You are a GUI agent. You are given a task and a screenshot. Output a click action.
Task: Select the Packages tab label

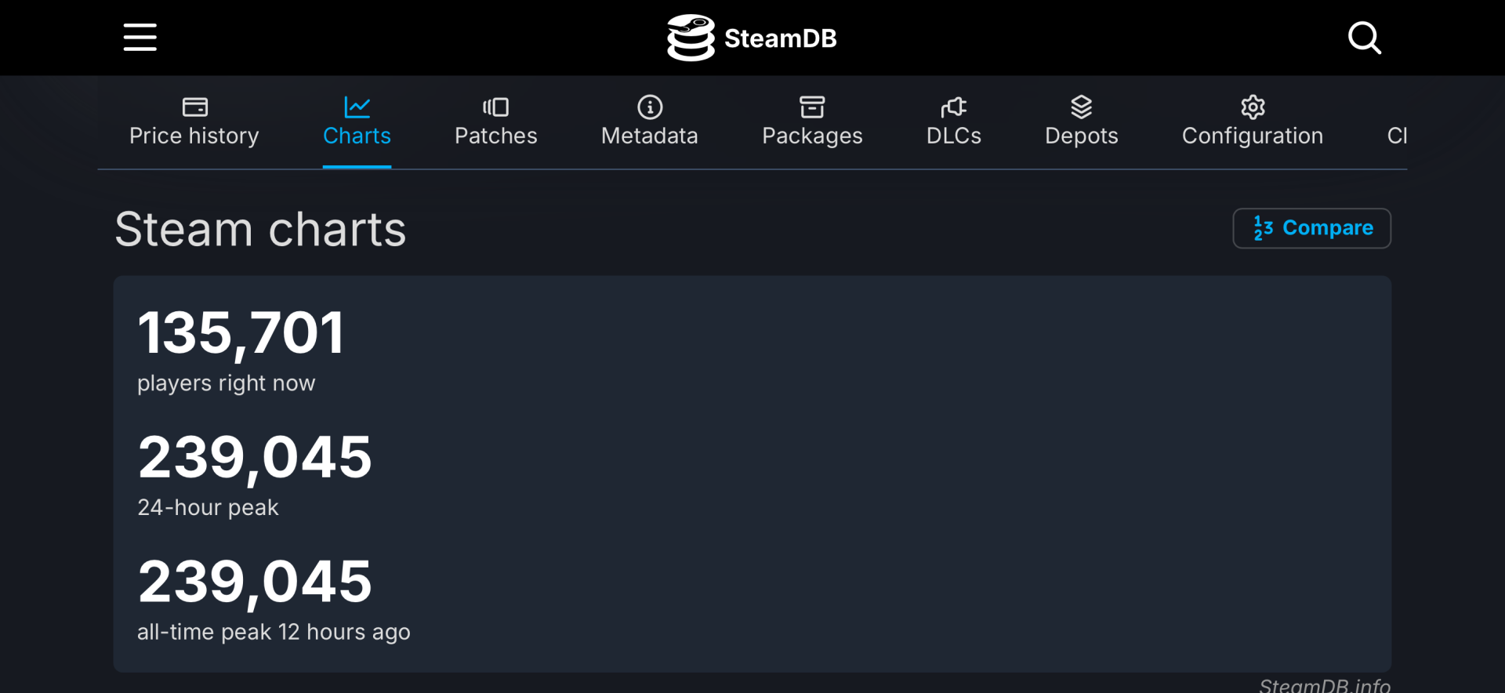(x=812, y=136)
